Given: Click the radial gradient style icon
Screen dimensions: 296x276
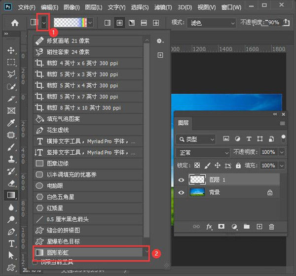Looking at the screenshot, I should [x=119, y=23].
